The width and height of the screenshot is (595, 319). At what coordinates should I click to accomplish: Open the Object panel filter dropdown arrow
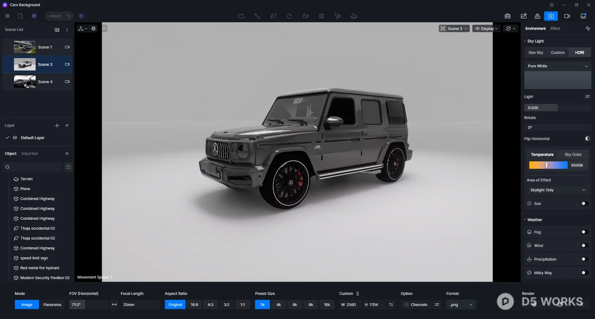(x=67, y=153)
